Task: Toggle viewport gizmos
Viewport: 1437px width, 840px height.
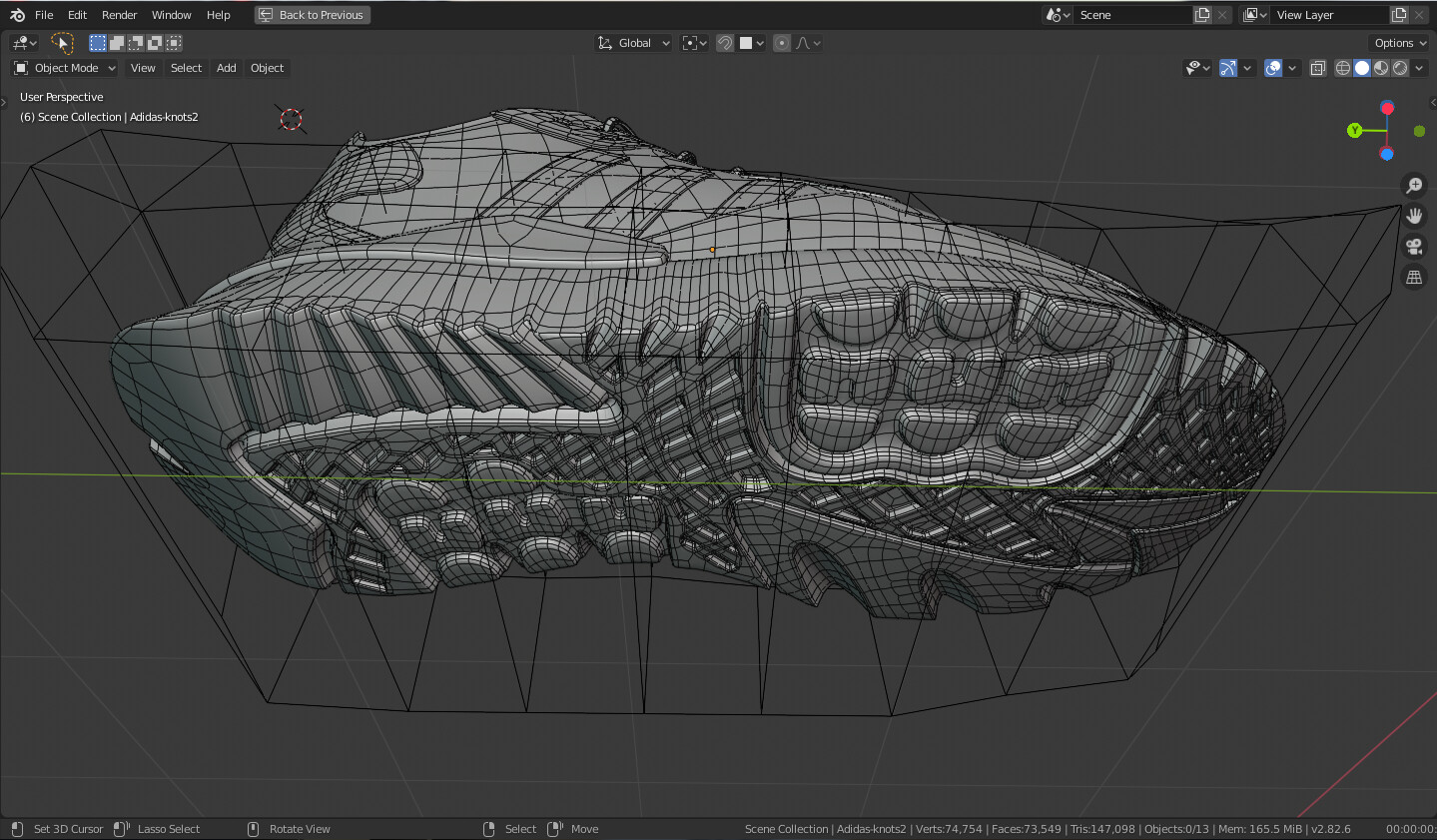Action: 1228,68
